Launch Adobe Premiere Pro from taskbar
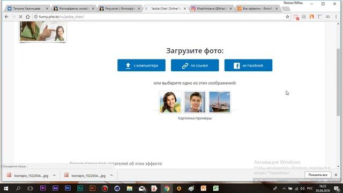Image resolution: width=343 pixels, height=193 pixels. [43, 188]
